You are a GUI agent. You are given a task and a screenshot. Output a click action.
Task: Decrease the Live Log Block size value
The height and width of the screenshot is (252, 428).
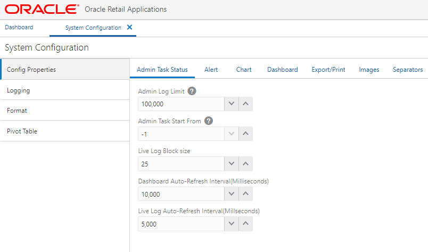[231, 164]
